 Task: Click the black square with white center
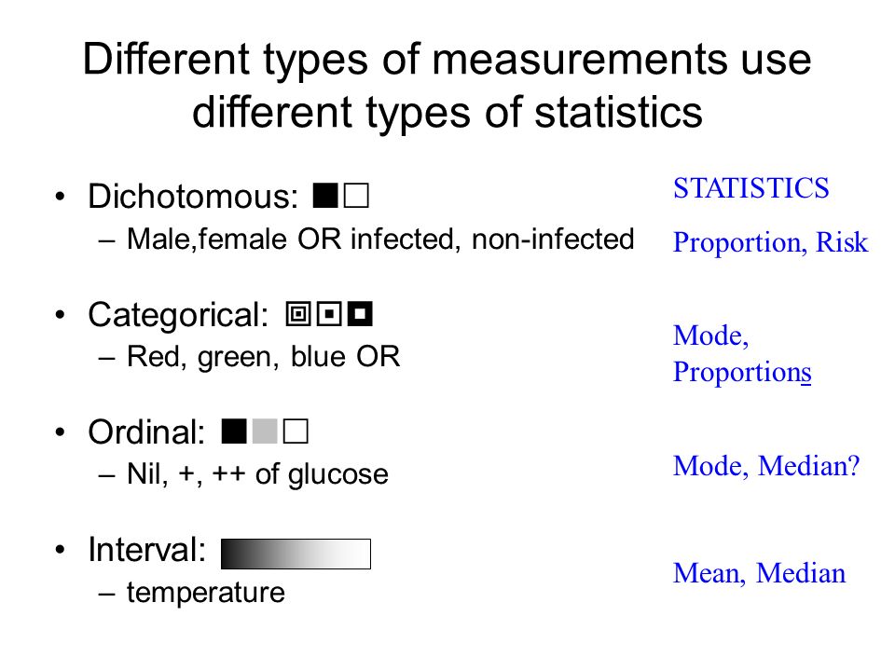coord(360,314)
